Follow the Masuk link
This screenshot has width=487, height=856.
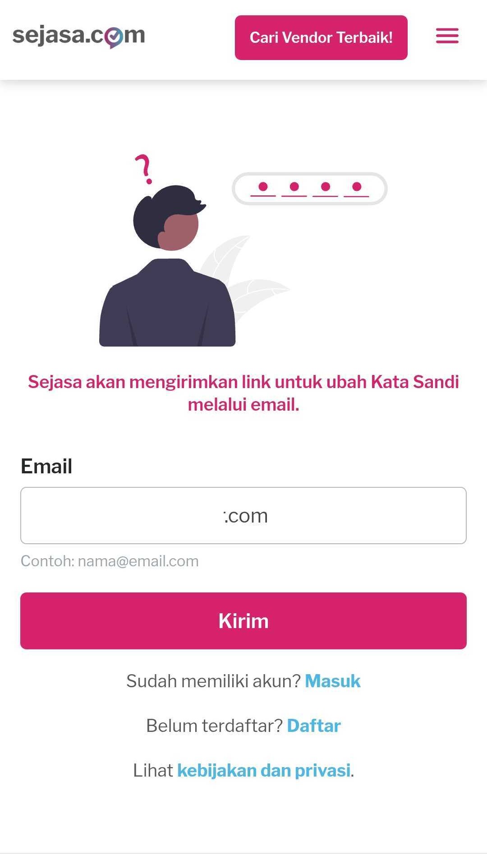point(333,681)
